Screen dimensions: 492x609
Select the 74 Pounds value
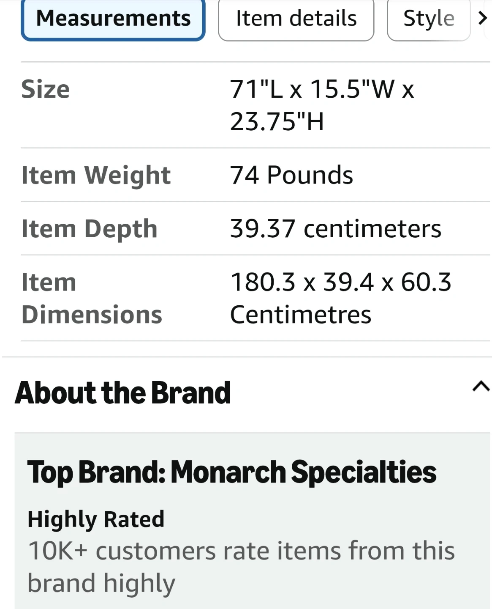(291, 175)
